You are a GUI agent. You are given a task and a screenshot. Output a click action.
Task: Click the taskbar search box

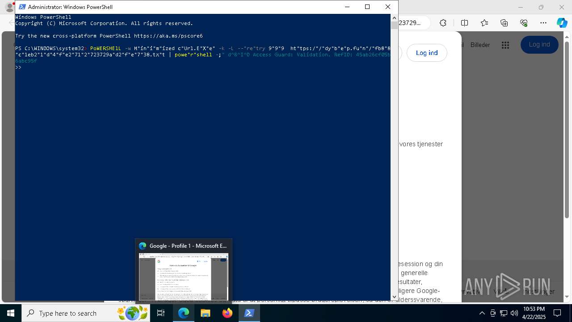85,313
